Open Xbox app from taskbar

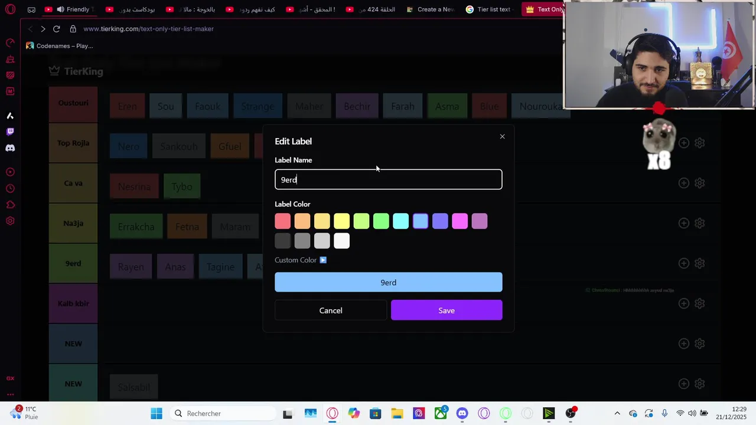click(x=441, y=414)
